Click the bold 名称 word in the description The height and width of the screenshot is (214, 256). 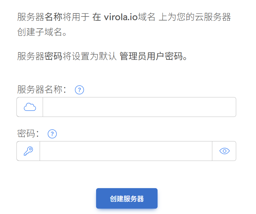53,17
